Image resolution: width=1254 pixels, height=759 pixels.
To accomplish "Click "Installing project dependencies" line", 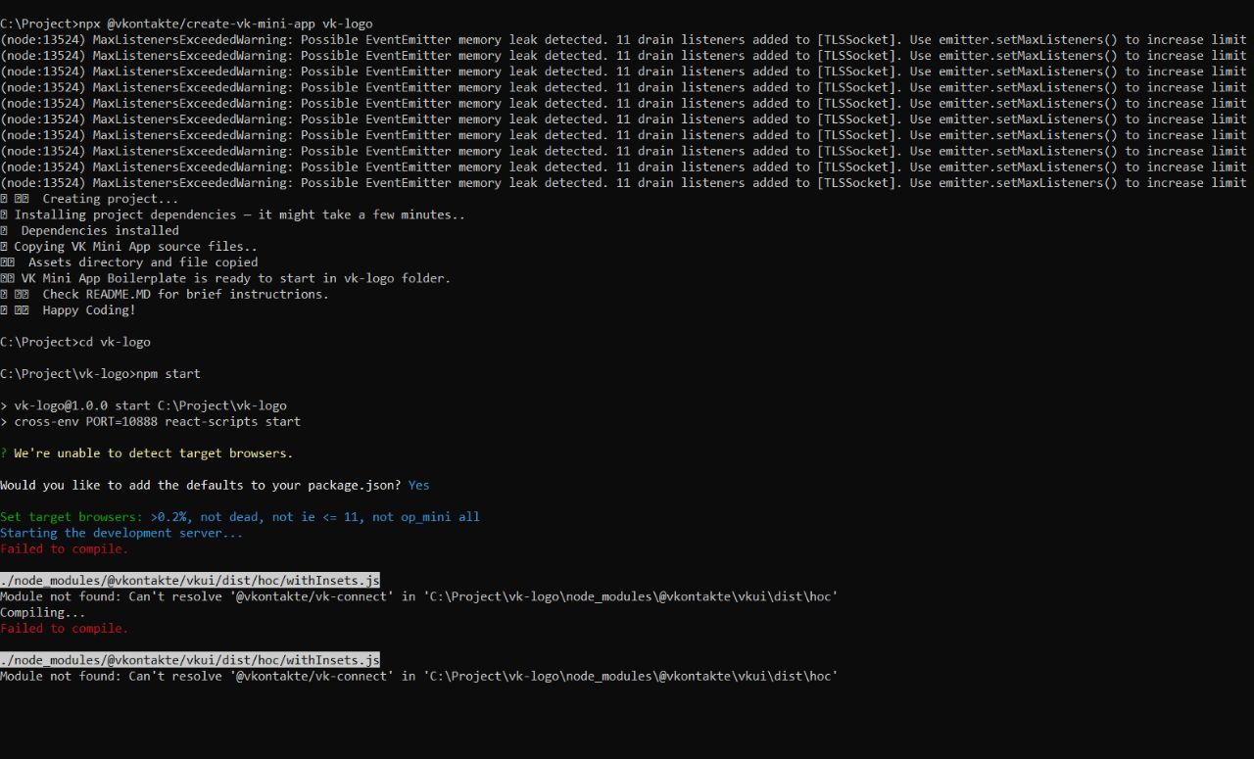I will pyautogui.click(x=239, y=214).
